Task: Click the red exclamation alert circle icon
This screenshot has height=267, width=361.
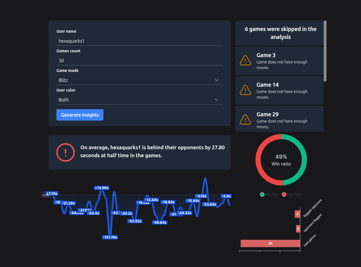Action: (x=66, y=152)
